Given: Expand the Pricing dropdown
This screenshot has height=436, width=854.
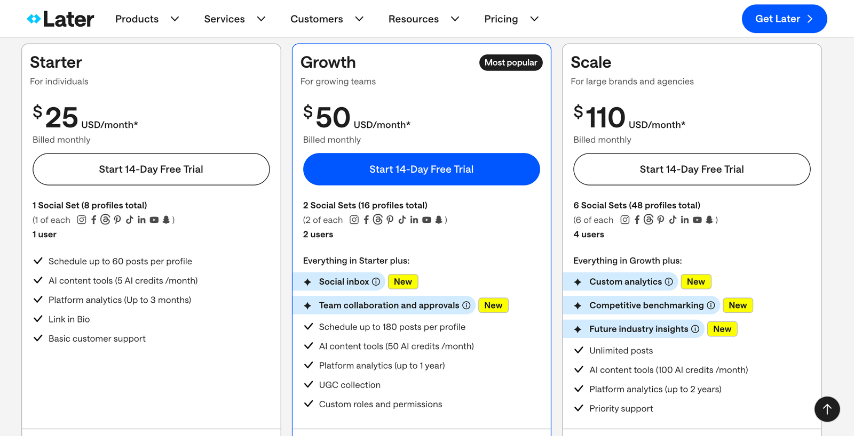Looking at the screenshot, I should click(510, 19).
